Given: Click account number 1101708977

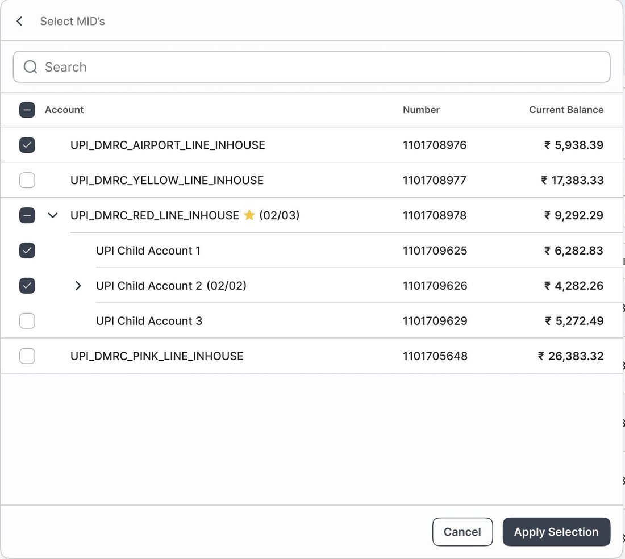Looking at the screenshot, I should [x=435, y=180].
